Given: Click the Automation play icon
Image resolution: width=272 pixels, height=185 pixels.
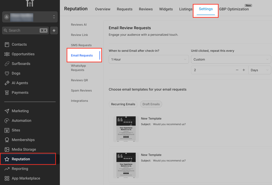Looking at the screenshot, I should (x=7, y=121).
